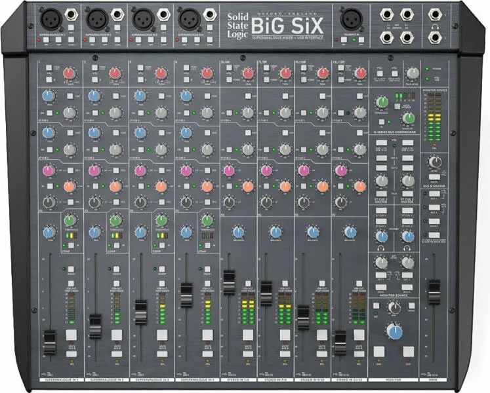Click Bus B Master level knob

coord(435,162)
